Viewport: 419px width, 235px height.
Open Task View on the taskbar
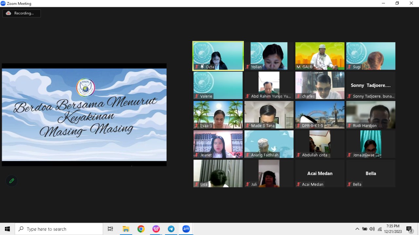pyautogui.click(x=110, y=229)
